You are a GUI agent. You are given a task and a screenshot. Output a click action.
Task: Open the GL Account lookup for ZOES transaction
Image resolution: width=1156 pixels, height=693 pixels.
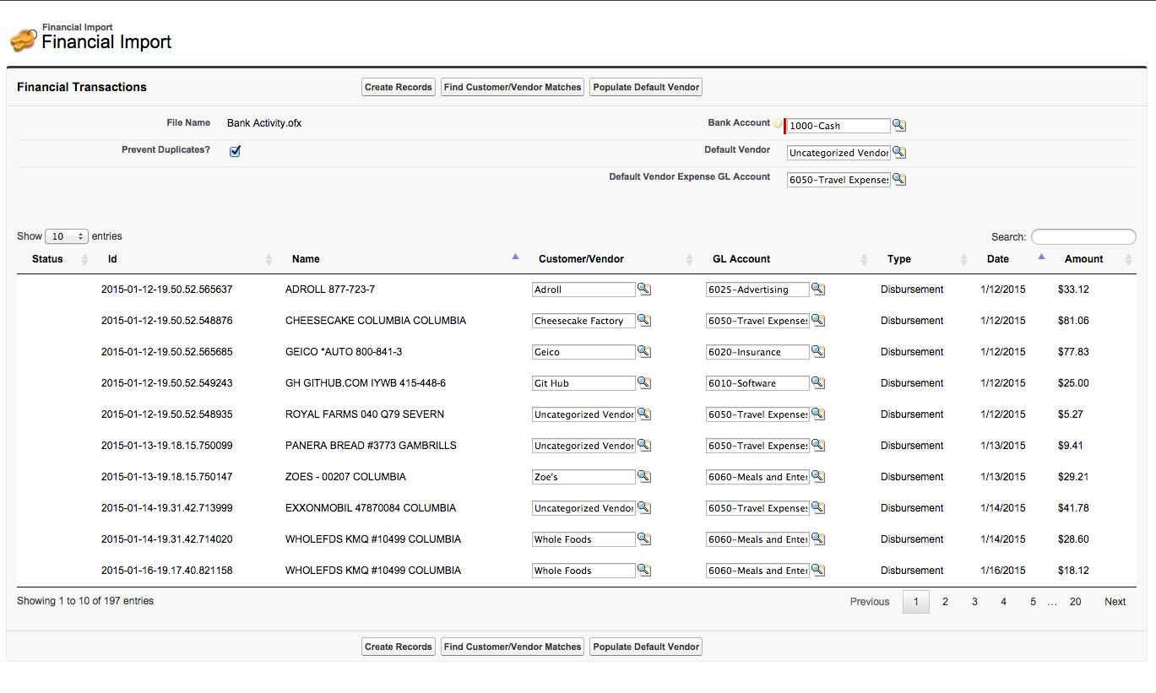[817, 476]
